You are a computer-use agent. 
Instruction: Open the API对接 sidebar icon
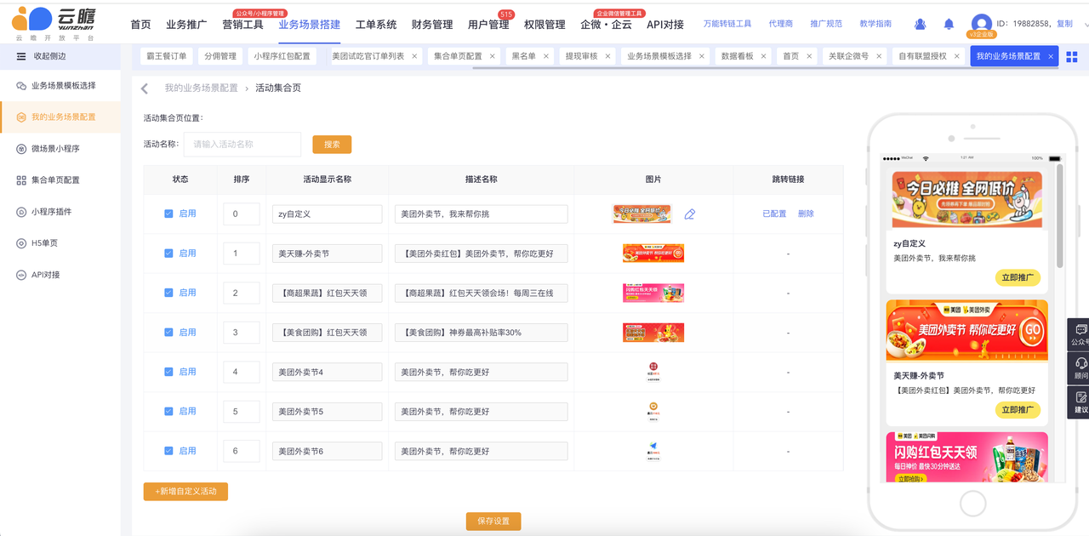pos(21,275)
